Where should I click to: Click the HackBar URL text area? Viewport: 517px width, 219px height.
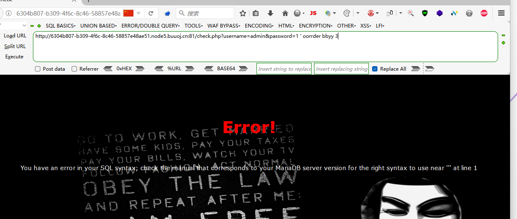point(265,47)
